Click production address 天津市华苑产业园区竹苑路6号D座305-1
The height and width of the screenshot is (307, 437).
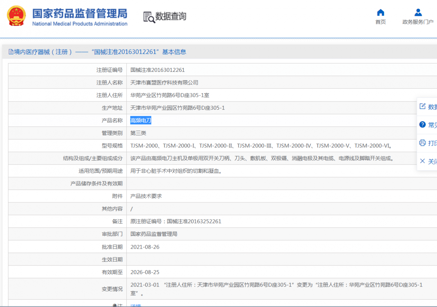pos(178,108)
